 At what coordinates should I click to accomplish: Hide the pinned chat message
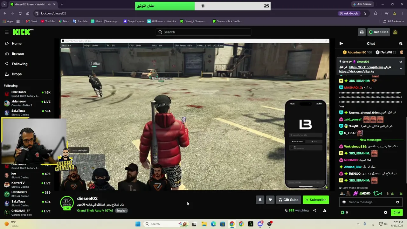(x=401, y=62)
